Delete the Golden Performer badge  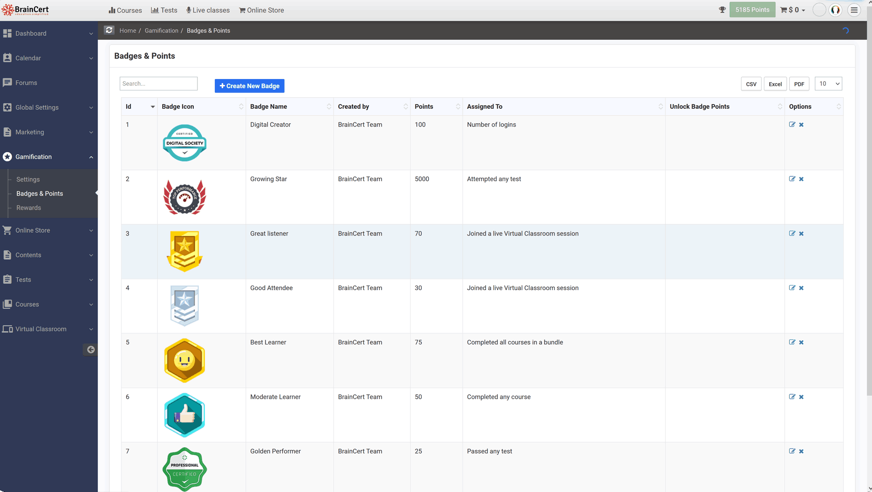click(801, 451)
